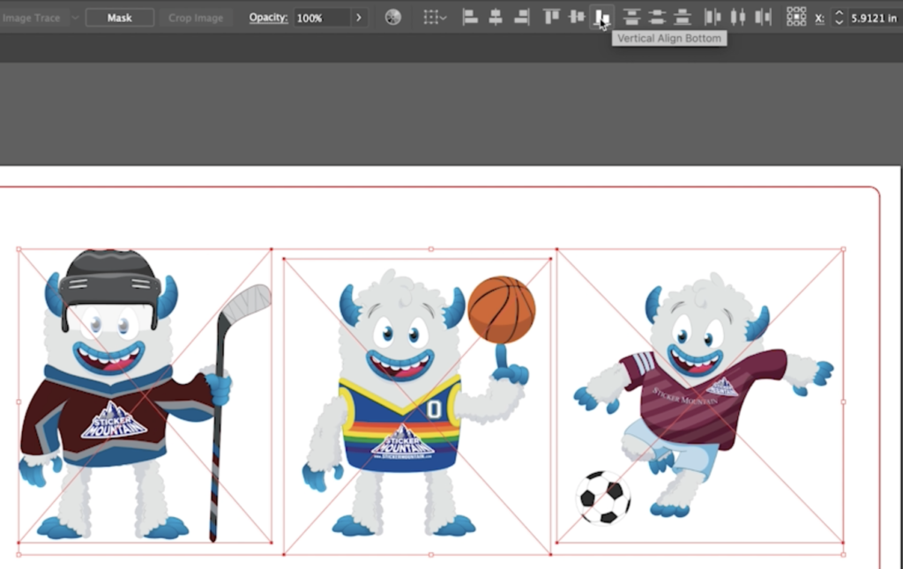903x569 pixels.
Task: Click the Horizontal Distribute Center icon
Action: [738, 18]
